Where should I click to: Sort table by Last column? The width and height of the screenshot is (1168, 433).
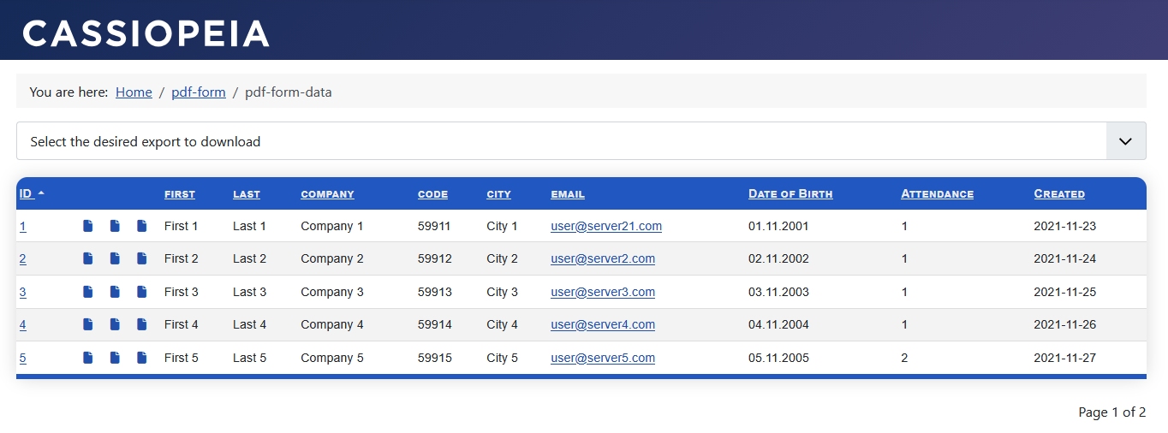pyautogui.click(x=247, y=194)
